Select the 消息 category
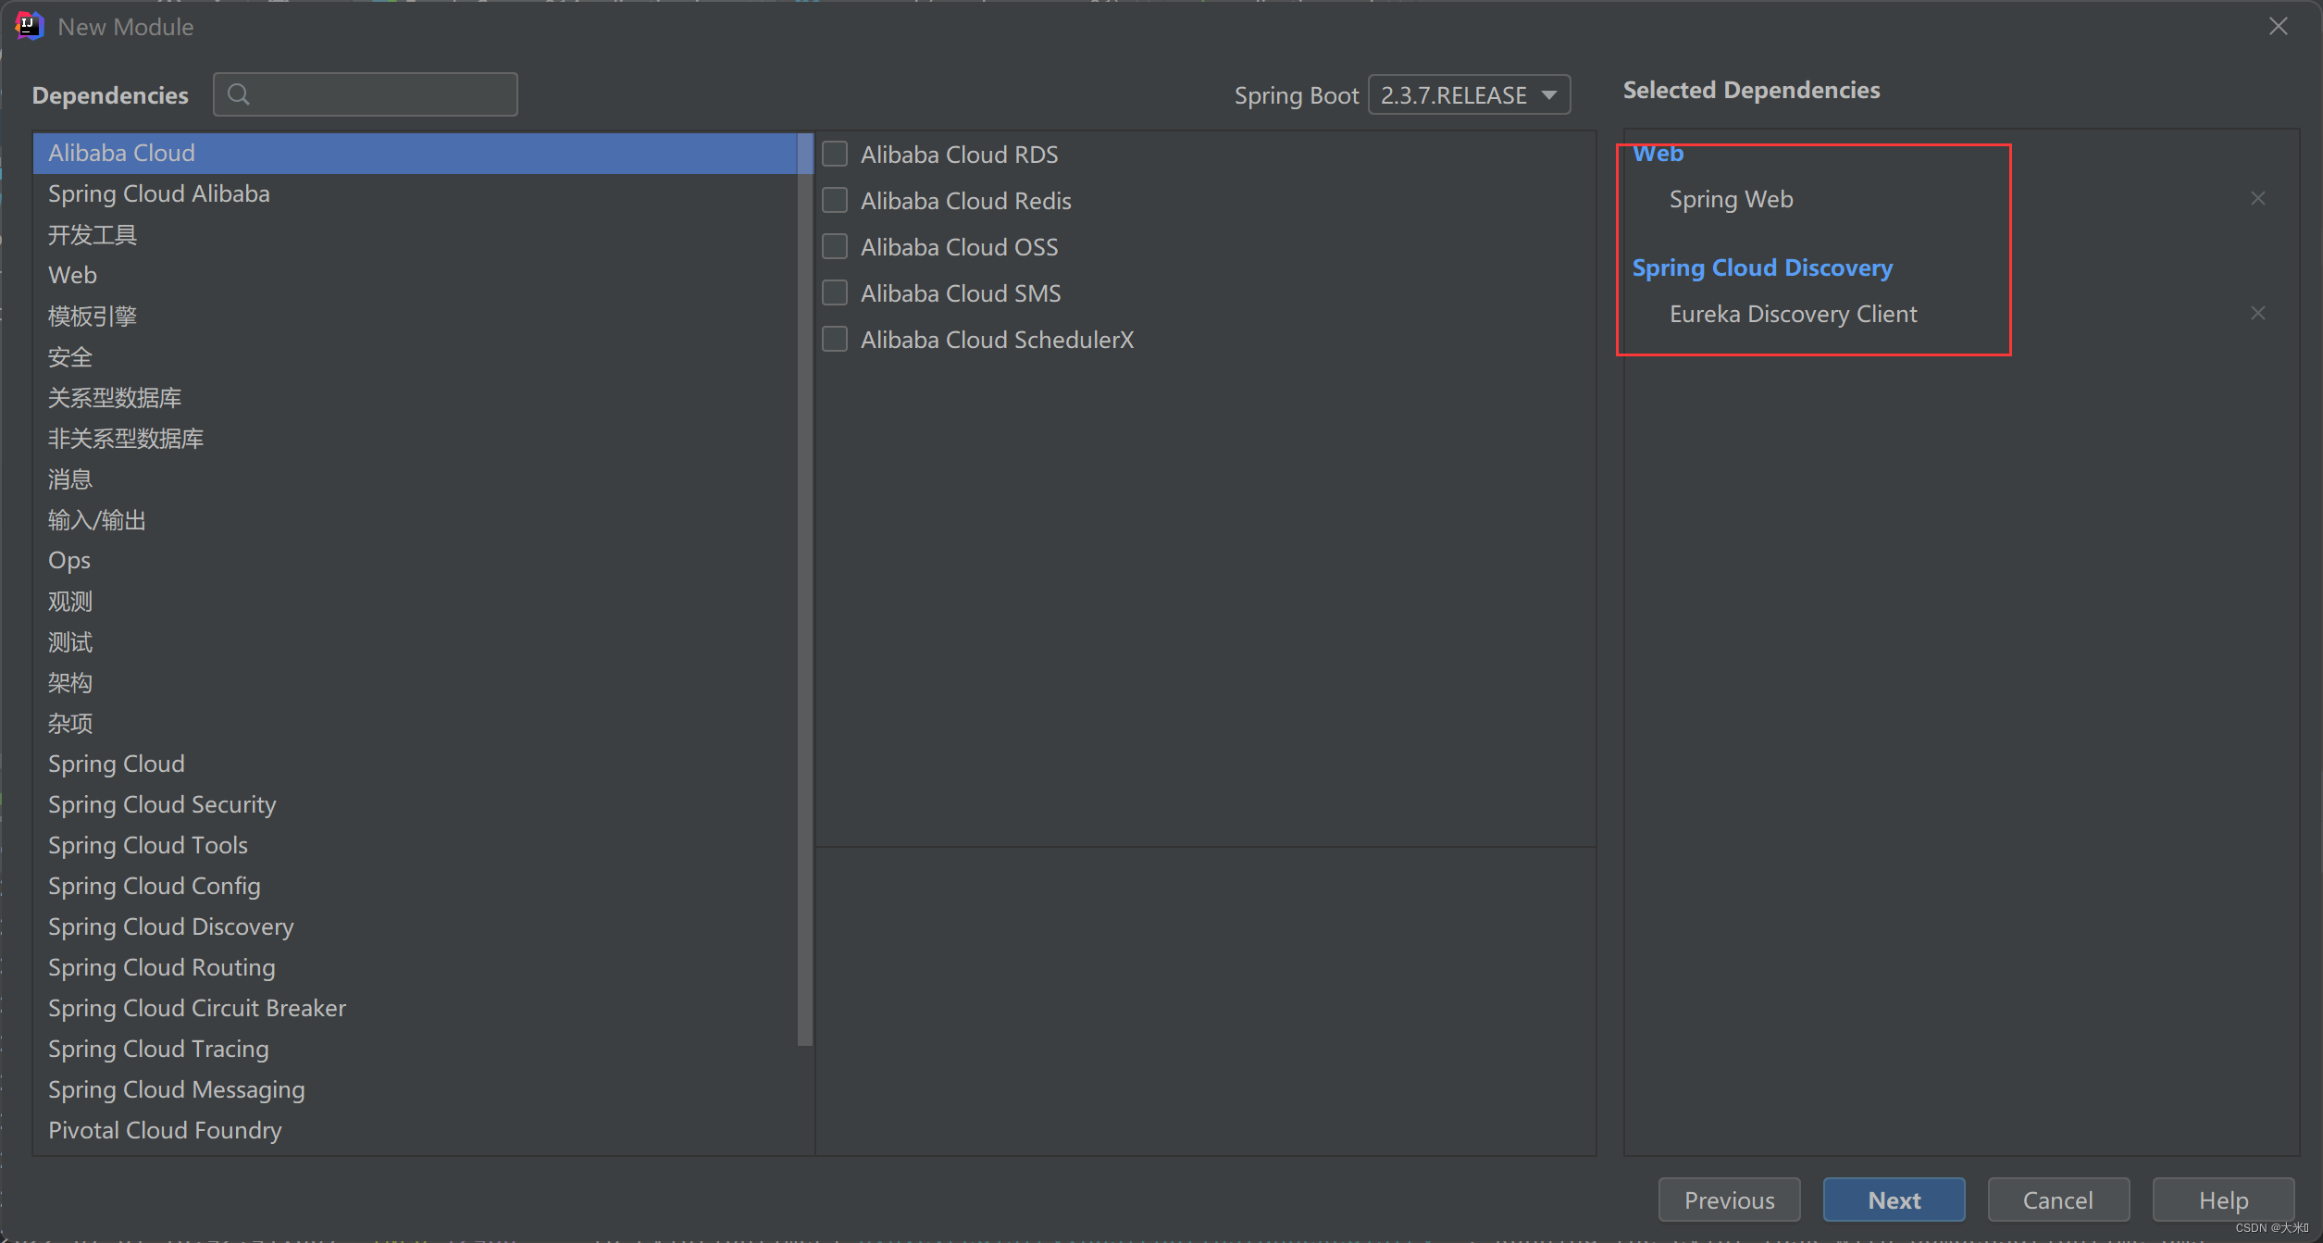The height and width of the screenshot is (1243, 2323). click(415, 479)
